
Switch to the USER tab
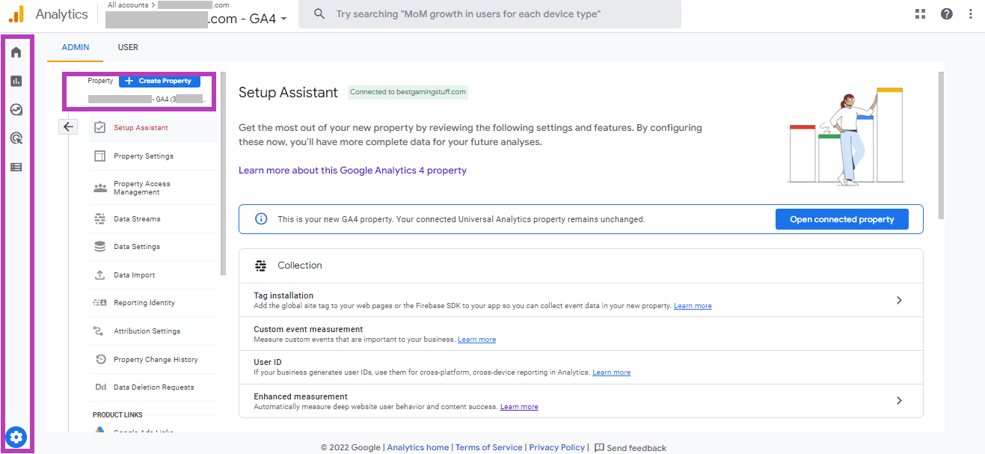[128, 47]
